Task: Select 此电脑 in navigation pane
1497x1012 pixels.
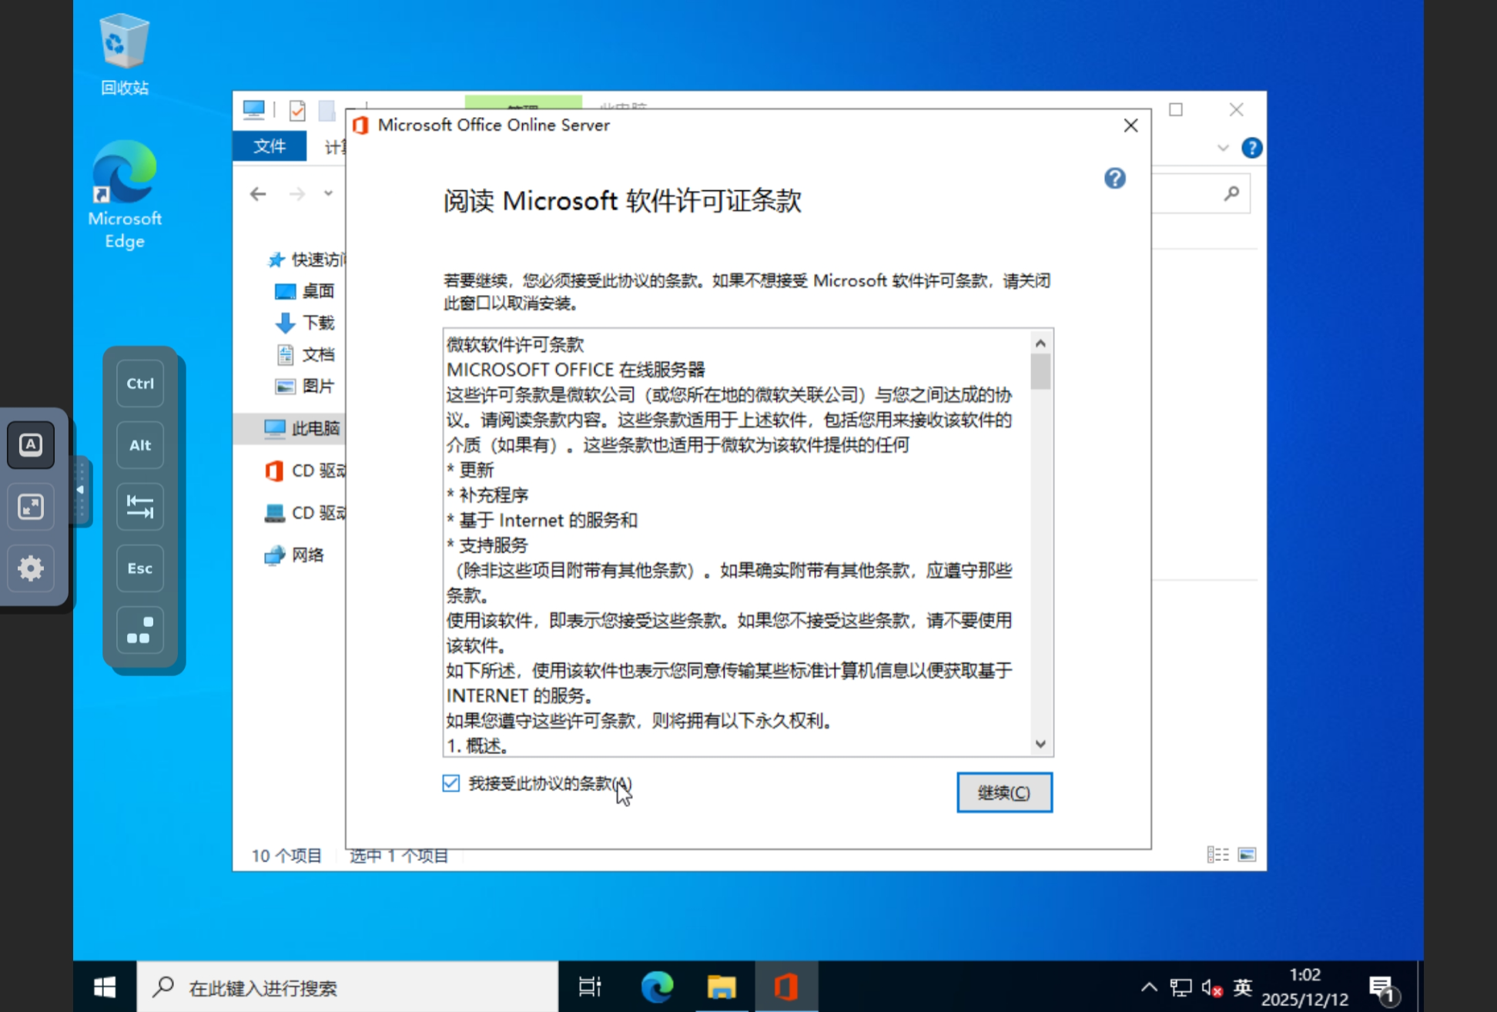Action: 314,428
